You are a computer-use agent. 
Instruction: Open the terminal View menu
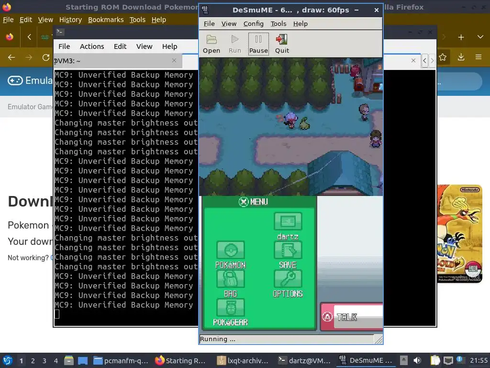(x=144, y=46)
